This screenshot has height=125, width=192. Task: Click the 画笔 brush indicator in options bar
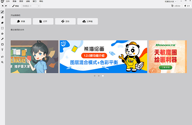coord(15,6)
